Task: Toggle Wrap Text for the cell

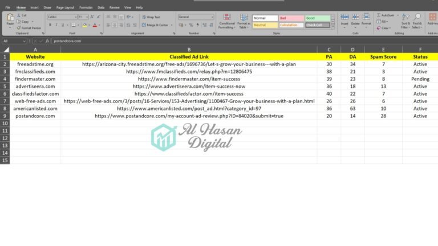Action: (x=150, y=17)
